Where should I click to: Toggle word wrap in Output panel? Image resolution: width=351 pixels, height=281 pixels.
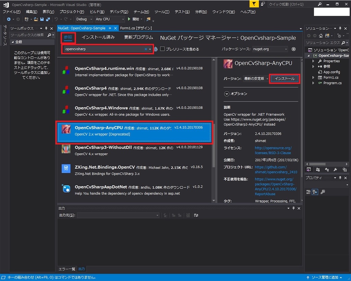tap(196, 215)
